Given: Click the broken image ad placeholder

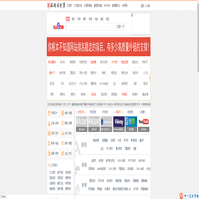Looking at the screenshot, I should 140,24.
